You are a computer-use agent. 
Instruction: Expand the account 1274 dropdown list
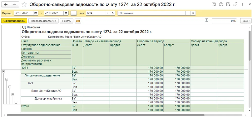tap(108, 13)
